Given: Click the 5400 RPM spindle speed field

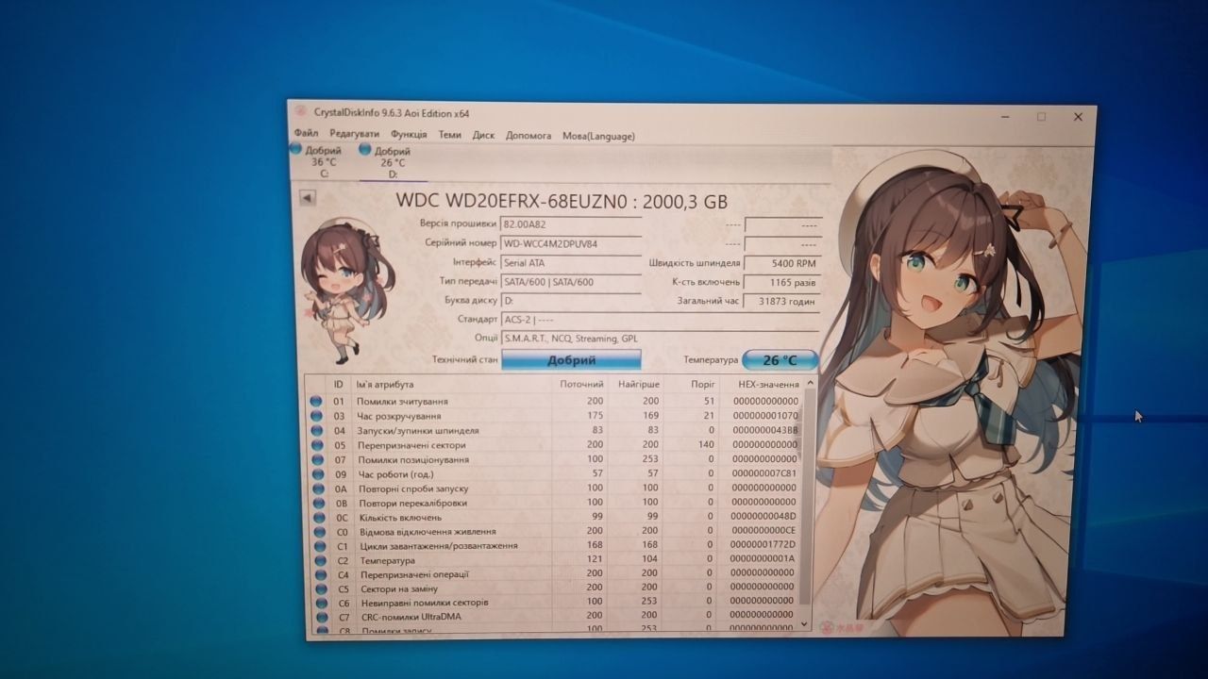Looking at the screenshot, I should (781, 263).
